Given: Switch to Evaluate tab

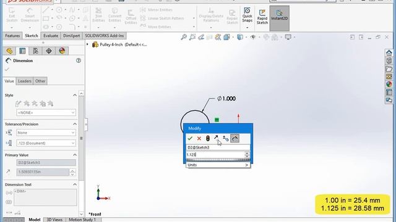Looking at the screenshot, I should pyautogui.click(x=51, y=36).
